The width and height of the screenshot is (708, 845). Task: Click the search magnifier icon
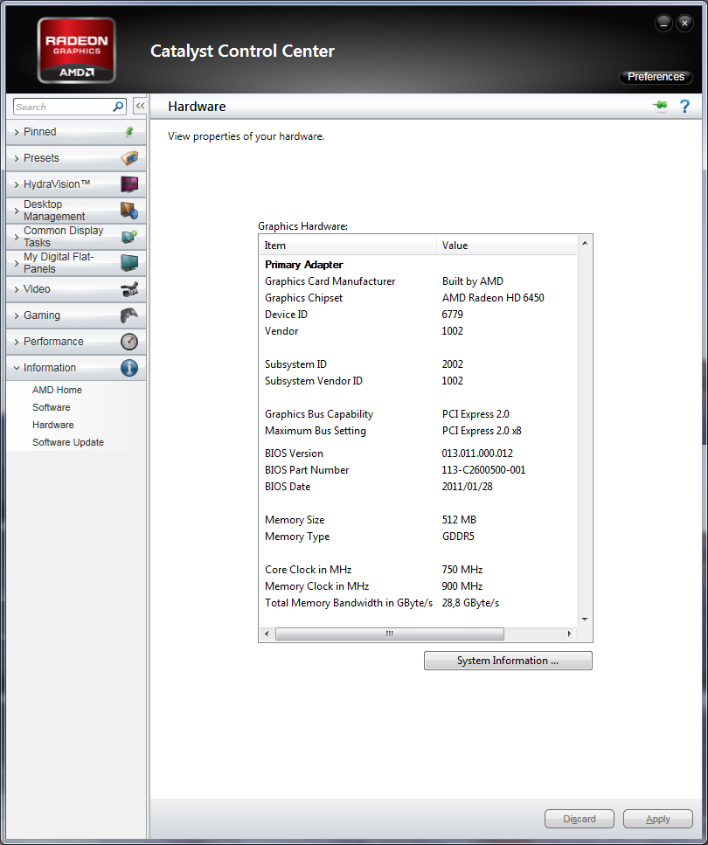(117, 107)
